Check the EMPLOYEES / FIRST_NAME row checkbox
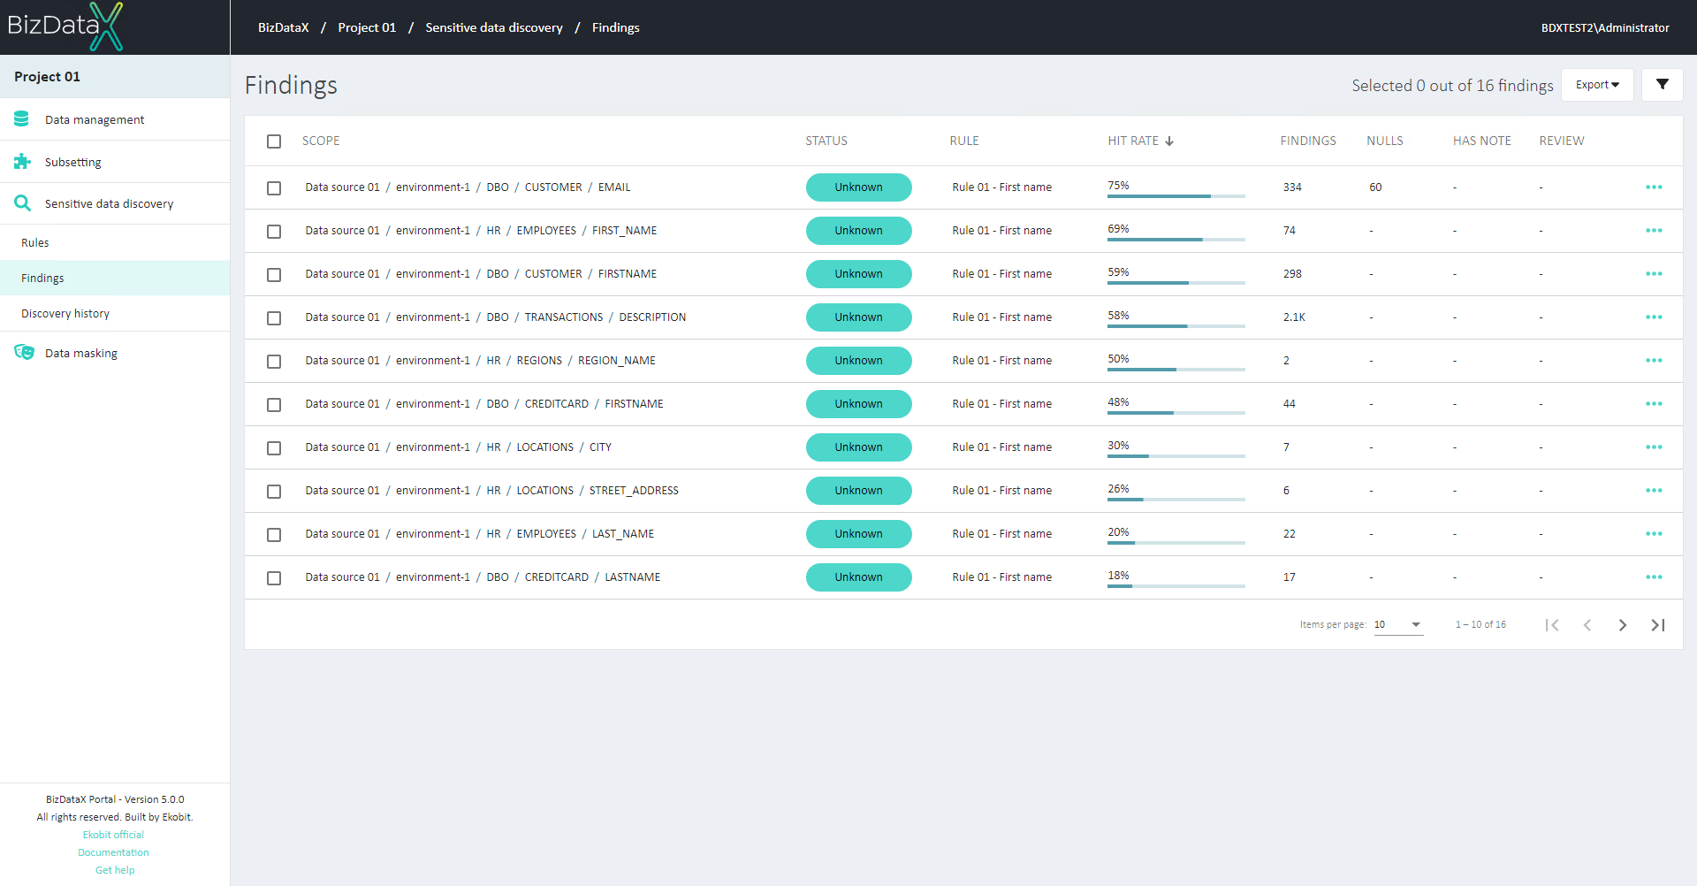 coord(274,232)
